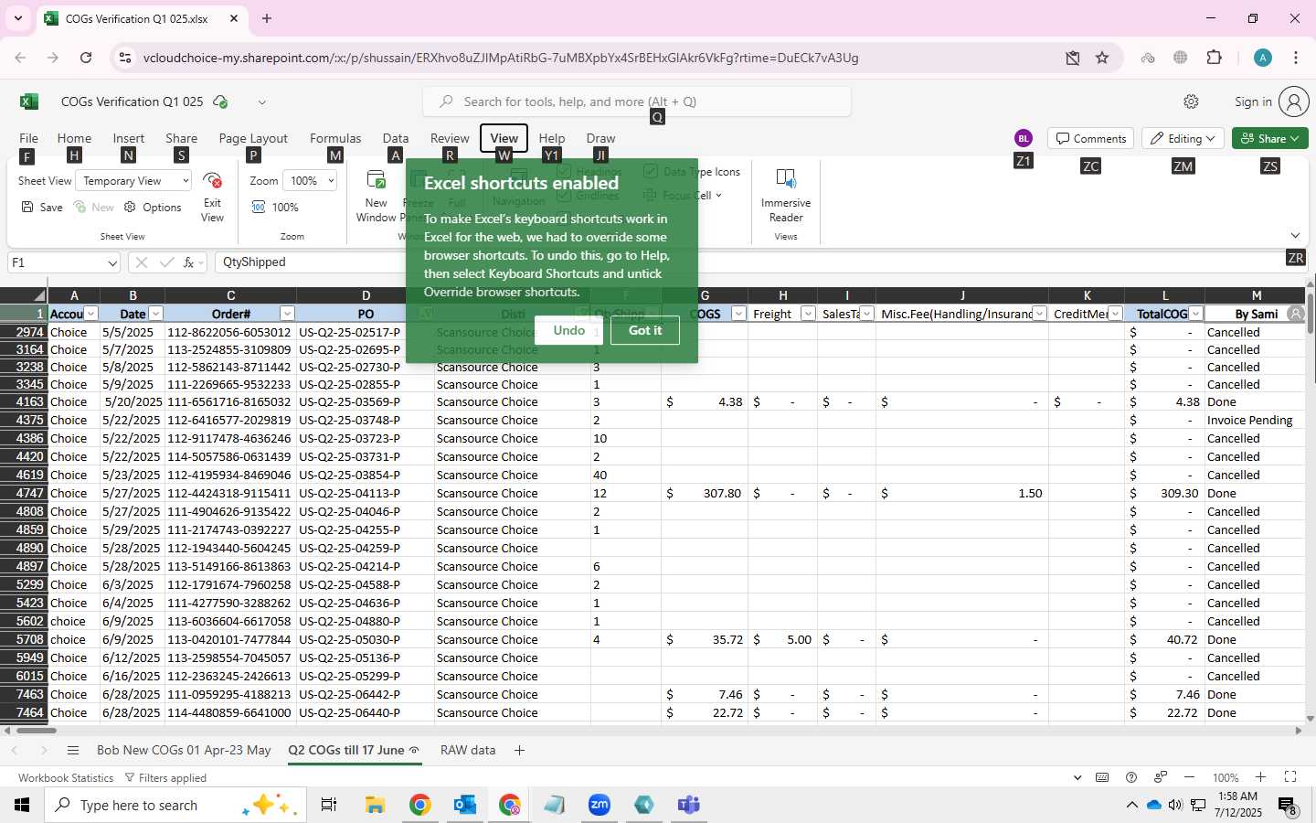The height and width of the screenshot is (823, 1316).
Task: Open the TotalCOG column filter dropdown
Action: [x=1195, y=314]
